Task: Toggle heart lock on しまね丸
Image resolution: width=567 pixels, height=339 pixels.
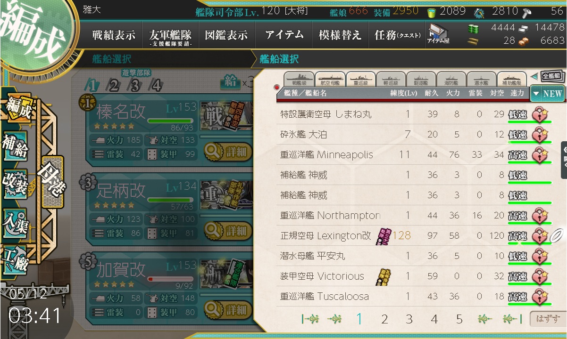Action: (539, 114)
